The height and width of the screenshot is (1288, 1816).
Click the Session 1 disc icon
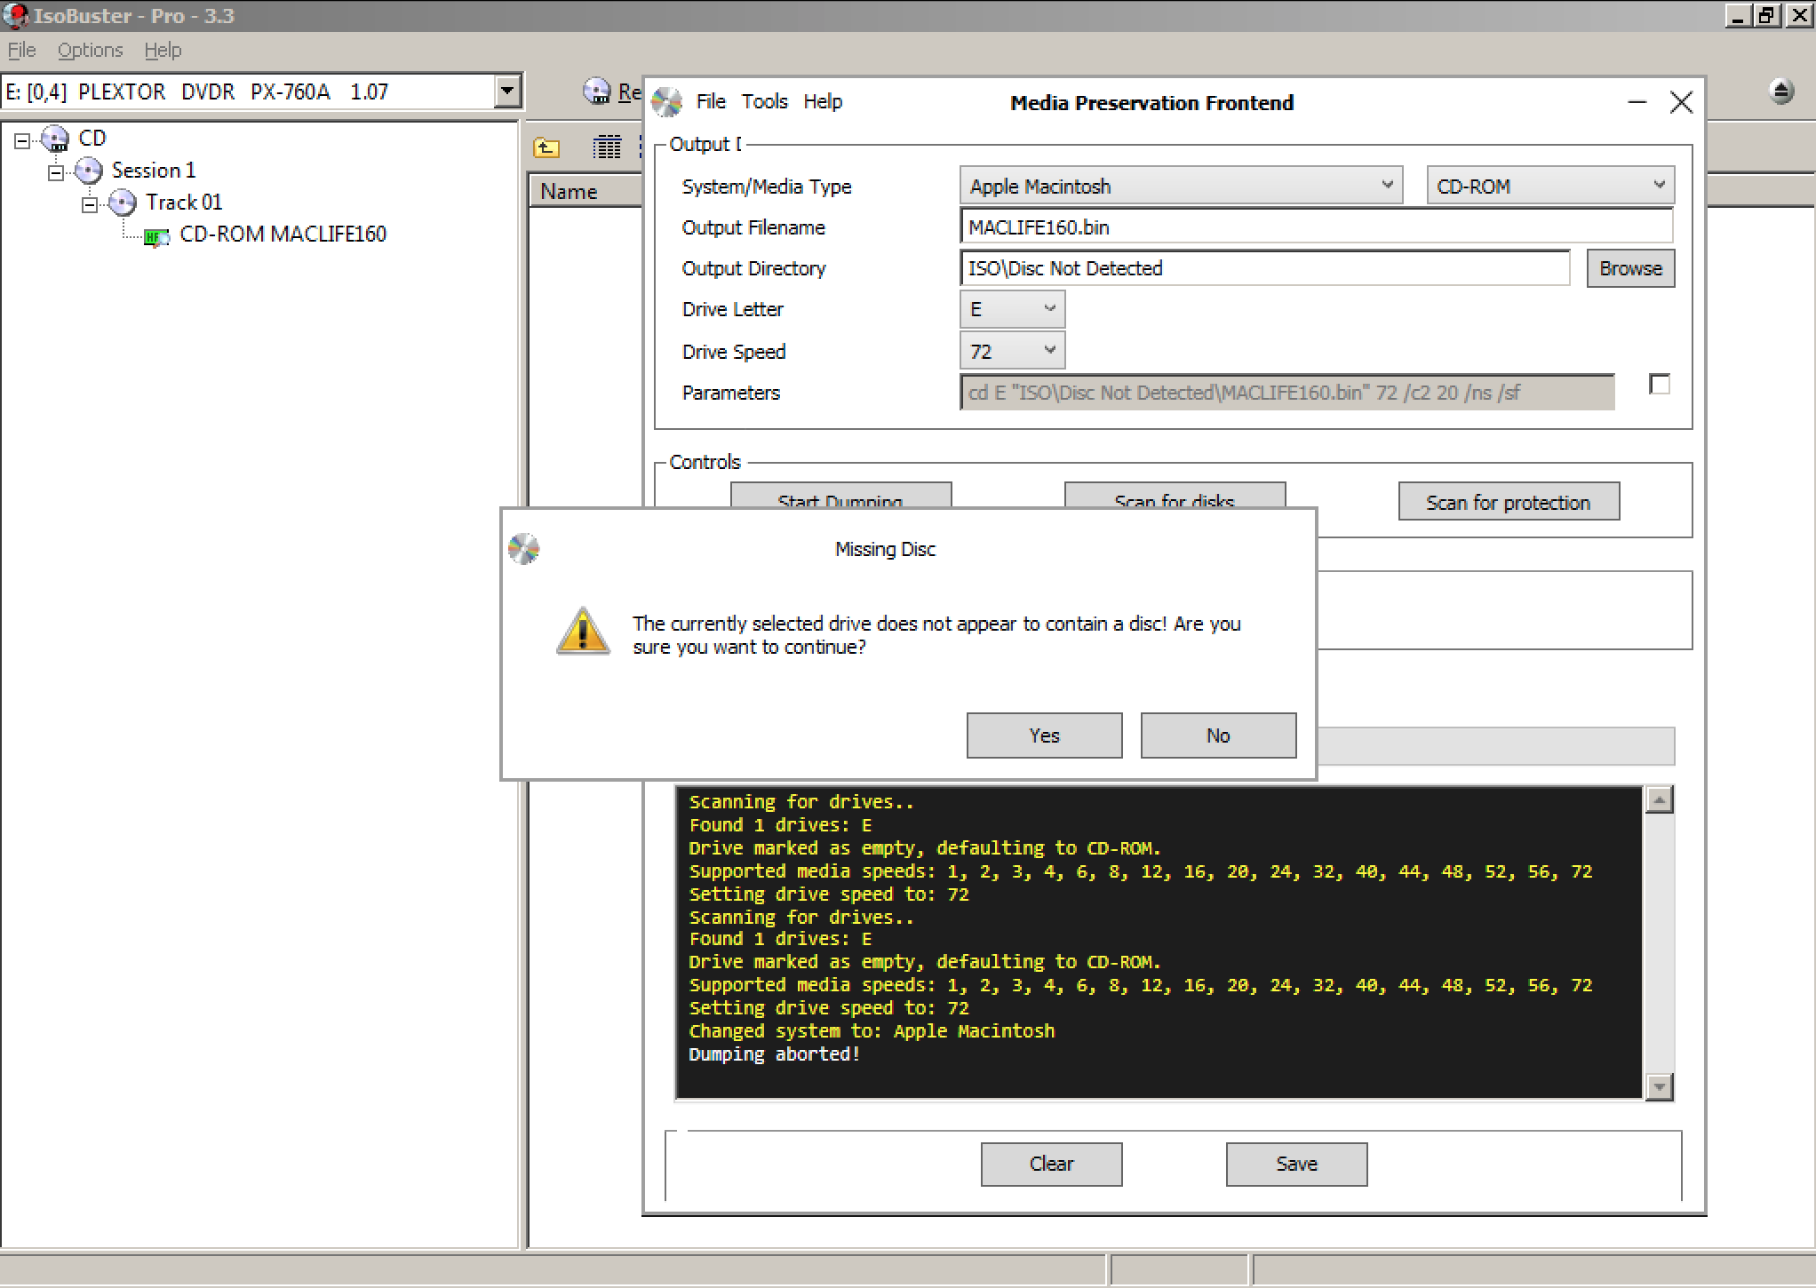[x=89, y=171]
